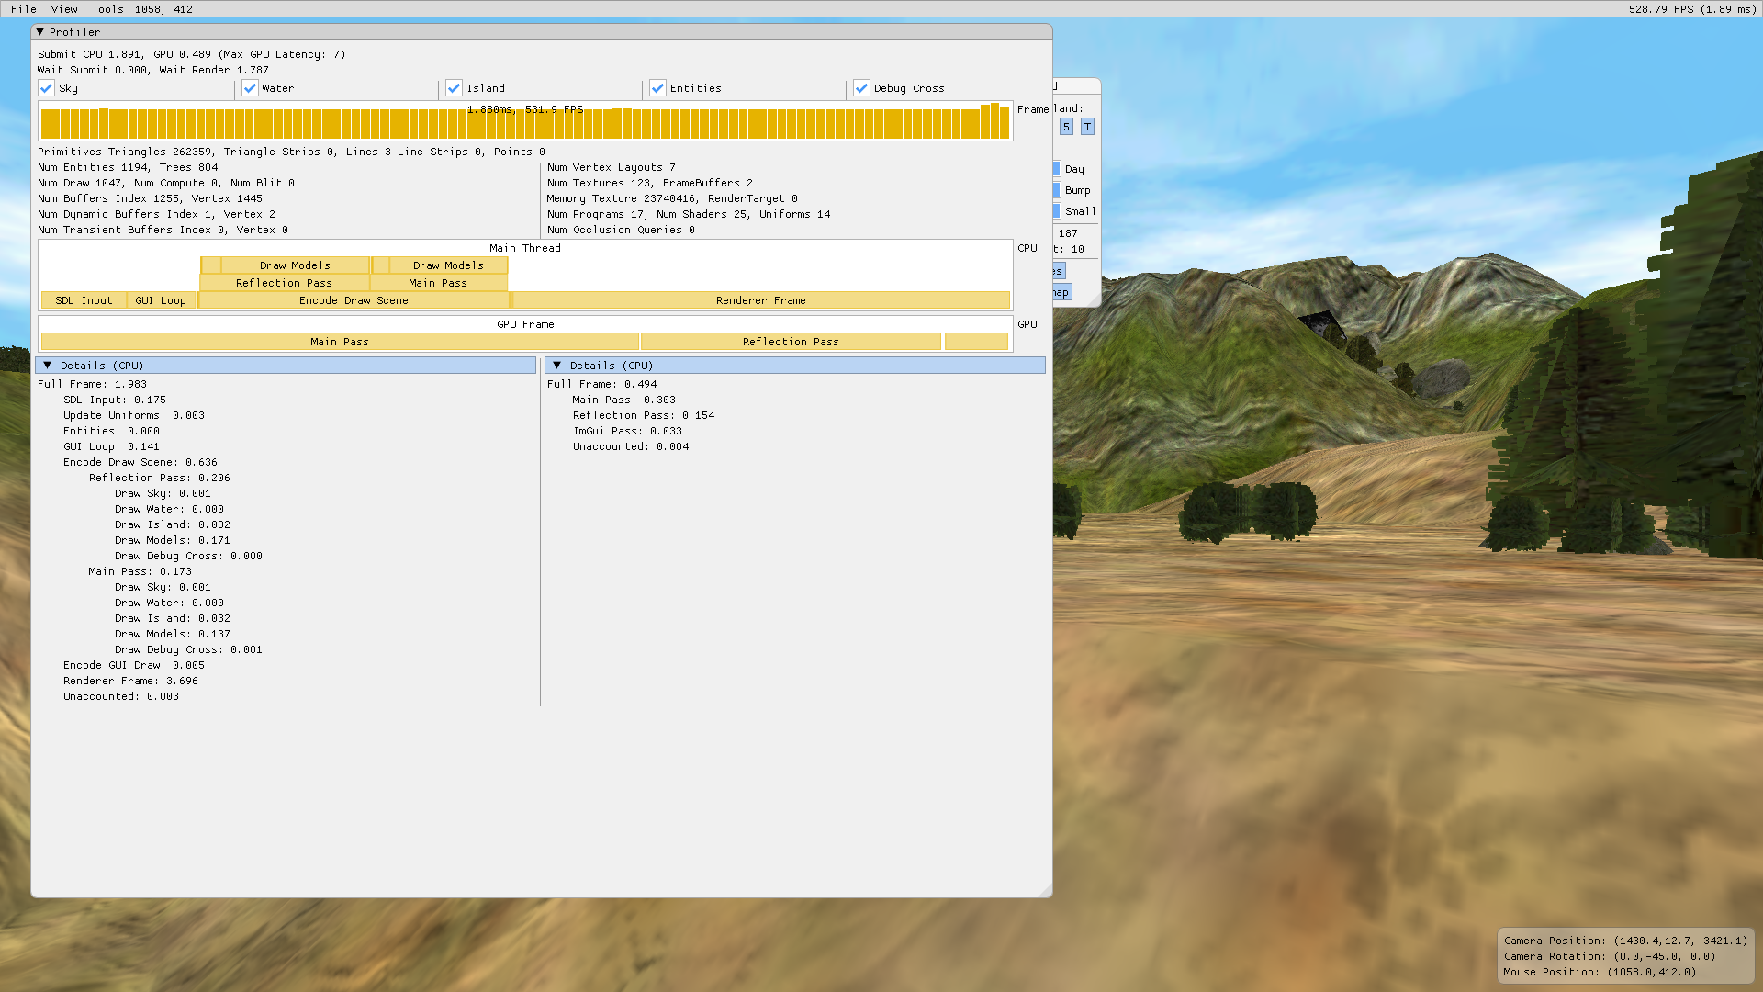This screenshot has height=992, width=1763.
Task: Click 'Encode GUI Draw: 0.005' row
Action: [x=134, y=665]
